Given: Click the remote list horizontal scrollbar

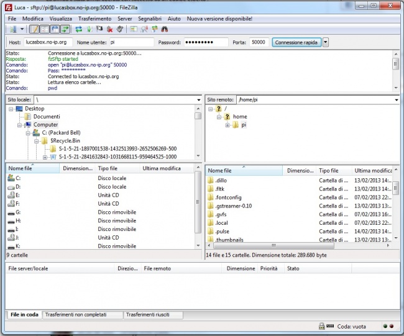Looking at the screenshot, I should (273, 245).
